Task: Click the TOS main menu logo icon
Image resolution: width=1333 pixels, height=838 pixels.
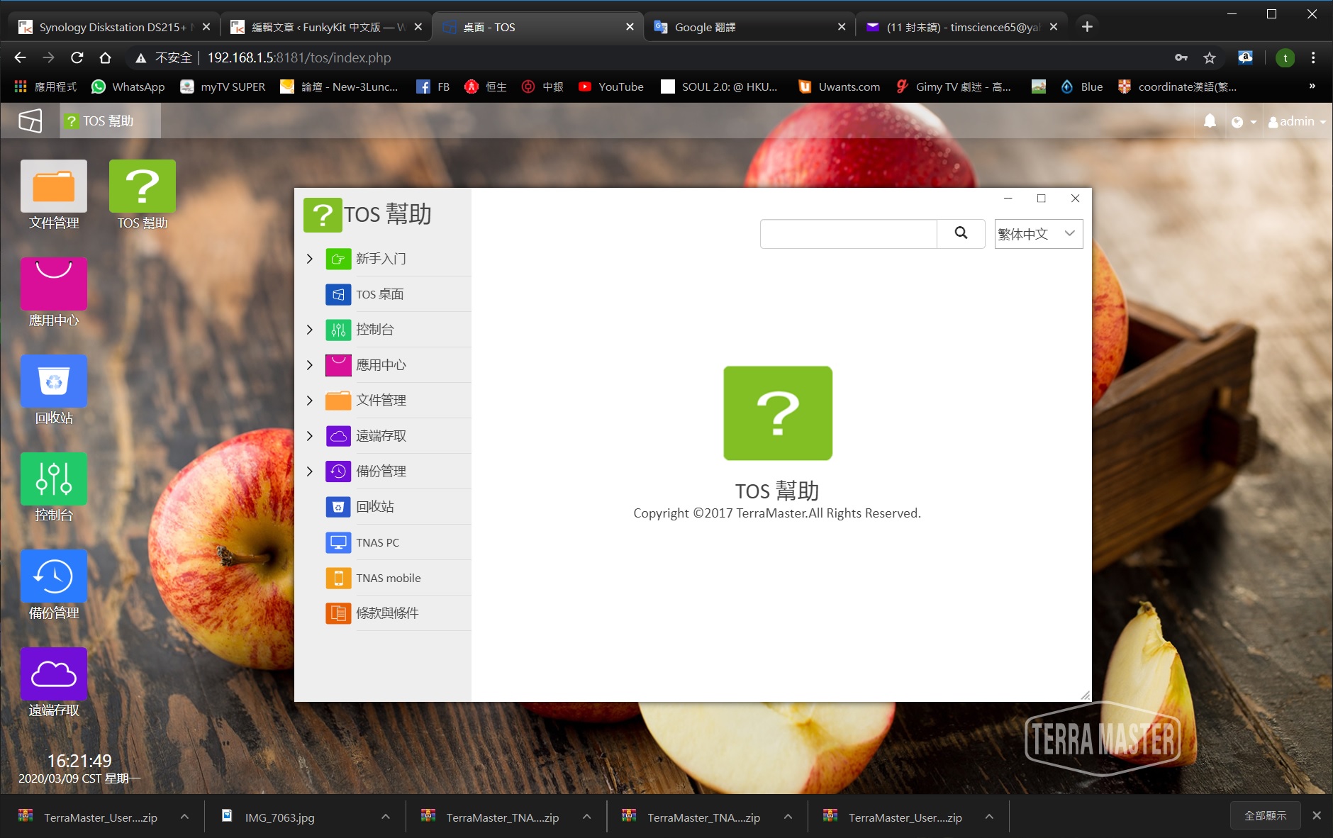Action: point(30,121)
